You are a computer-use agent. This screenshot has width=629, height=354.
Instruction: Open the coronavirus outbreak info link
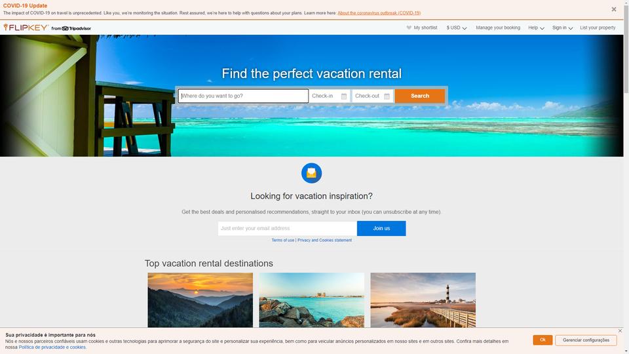click(x=379, y=13)
